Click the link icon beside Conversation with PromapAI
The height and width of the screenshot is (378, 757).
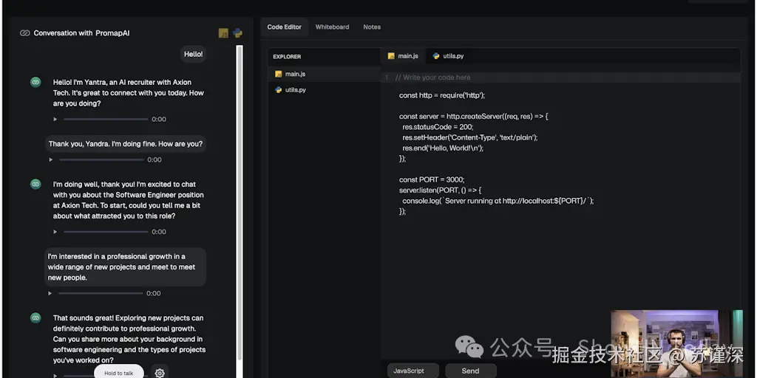pyautogui.click(x=25, y=33)
